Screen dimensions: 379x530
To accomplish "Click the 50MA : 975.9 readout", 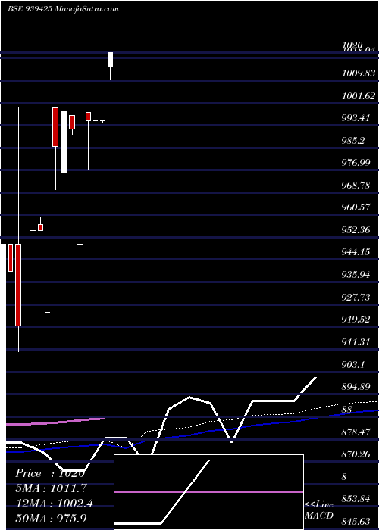I will click(x=51, y=518).
